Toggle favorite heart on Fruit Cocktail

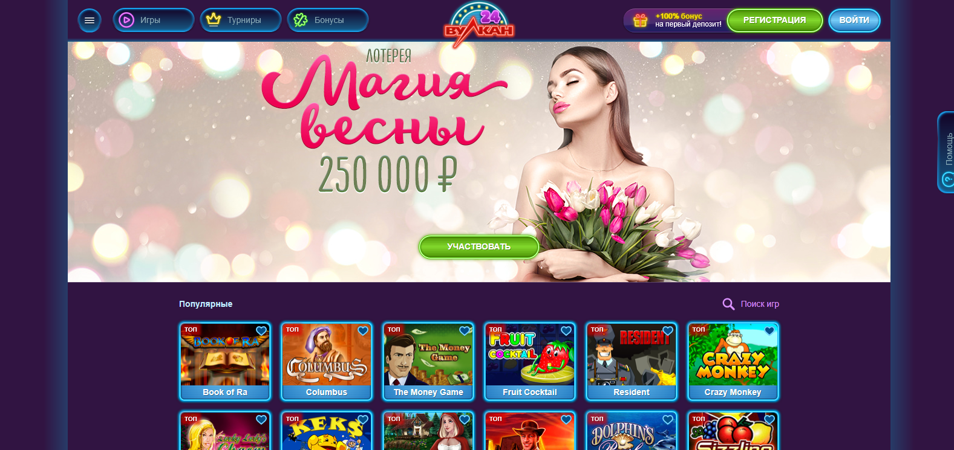click(566, 330)
